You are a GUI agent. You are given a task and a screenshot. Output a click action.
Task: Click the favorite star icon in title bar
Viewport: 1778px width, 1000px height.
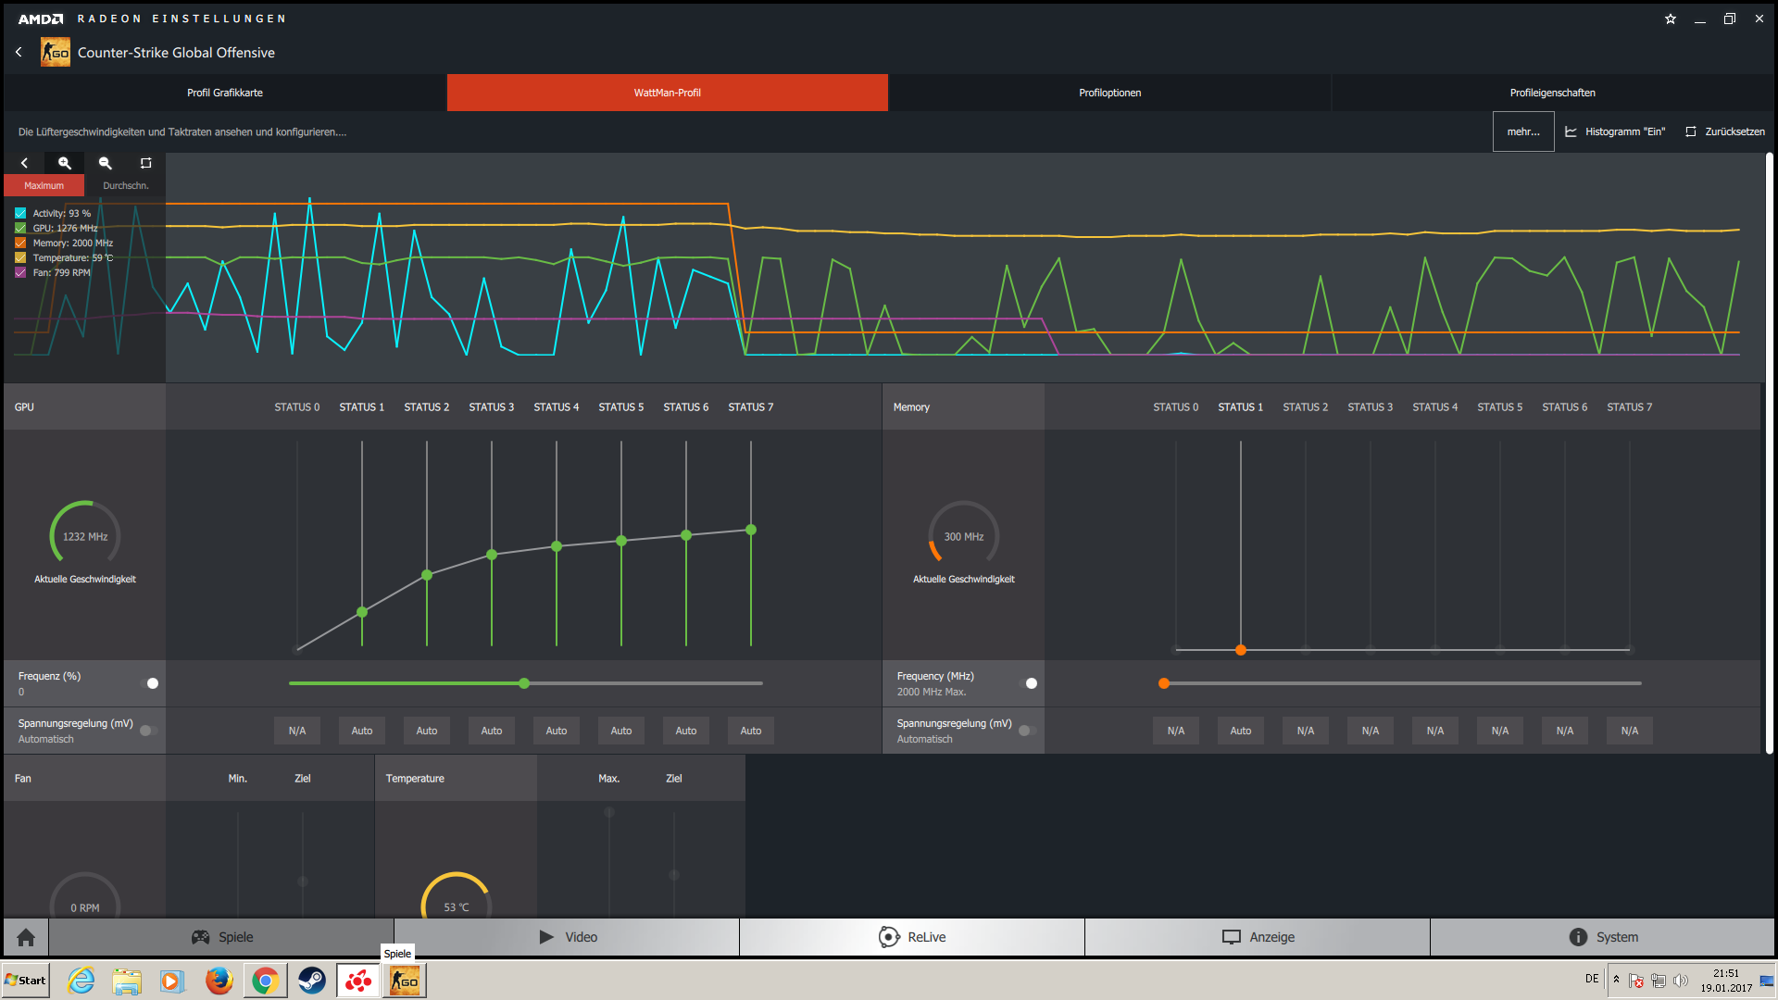tap(1671, 19)
